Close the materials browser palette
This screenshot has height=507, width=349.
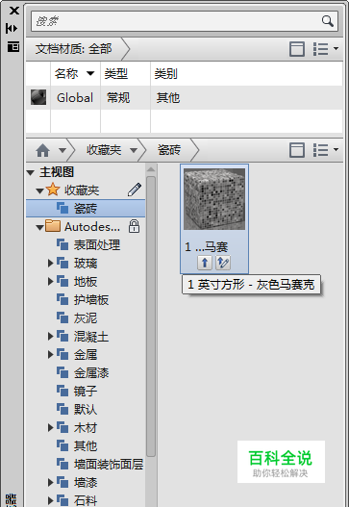[x=13, y=11]
